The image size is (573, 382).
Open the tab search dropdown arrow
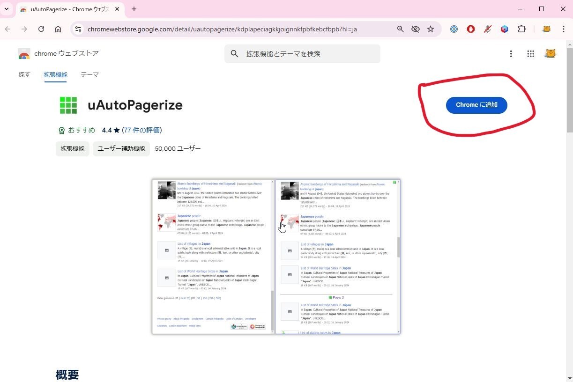(7, 9)
